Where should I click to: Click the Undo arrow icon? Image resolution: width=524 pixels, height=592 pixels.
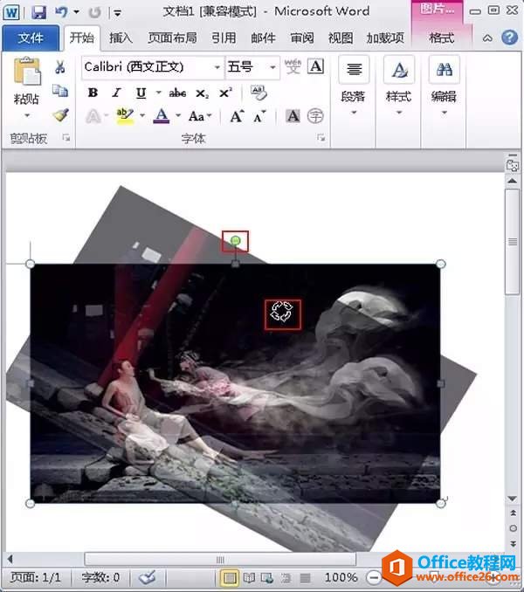click(61, 12)
